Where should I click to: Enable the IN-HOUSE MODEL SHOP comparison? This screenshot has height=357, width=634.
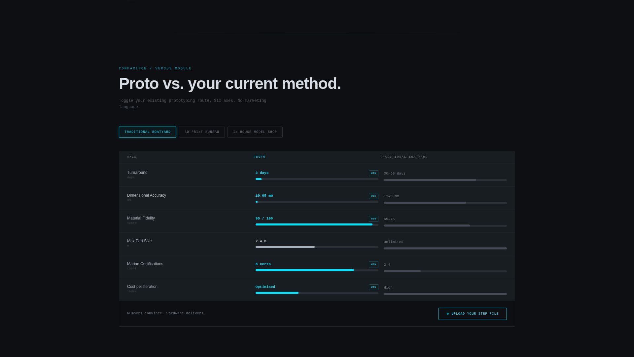(x=255, y=132)
